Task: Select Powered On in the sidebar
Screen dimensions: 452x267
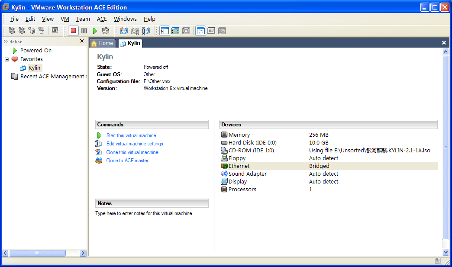Action: (36, 50)
